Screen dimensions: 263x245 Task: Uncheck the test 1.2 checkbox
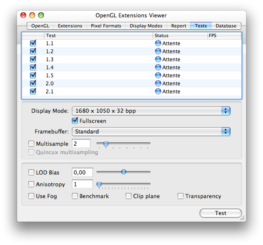(x=33, y=51)
